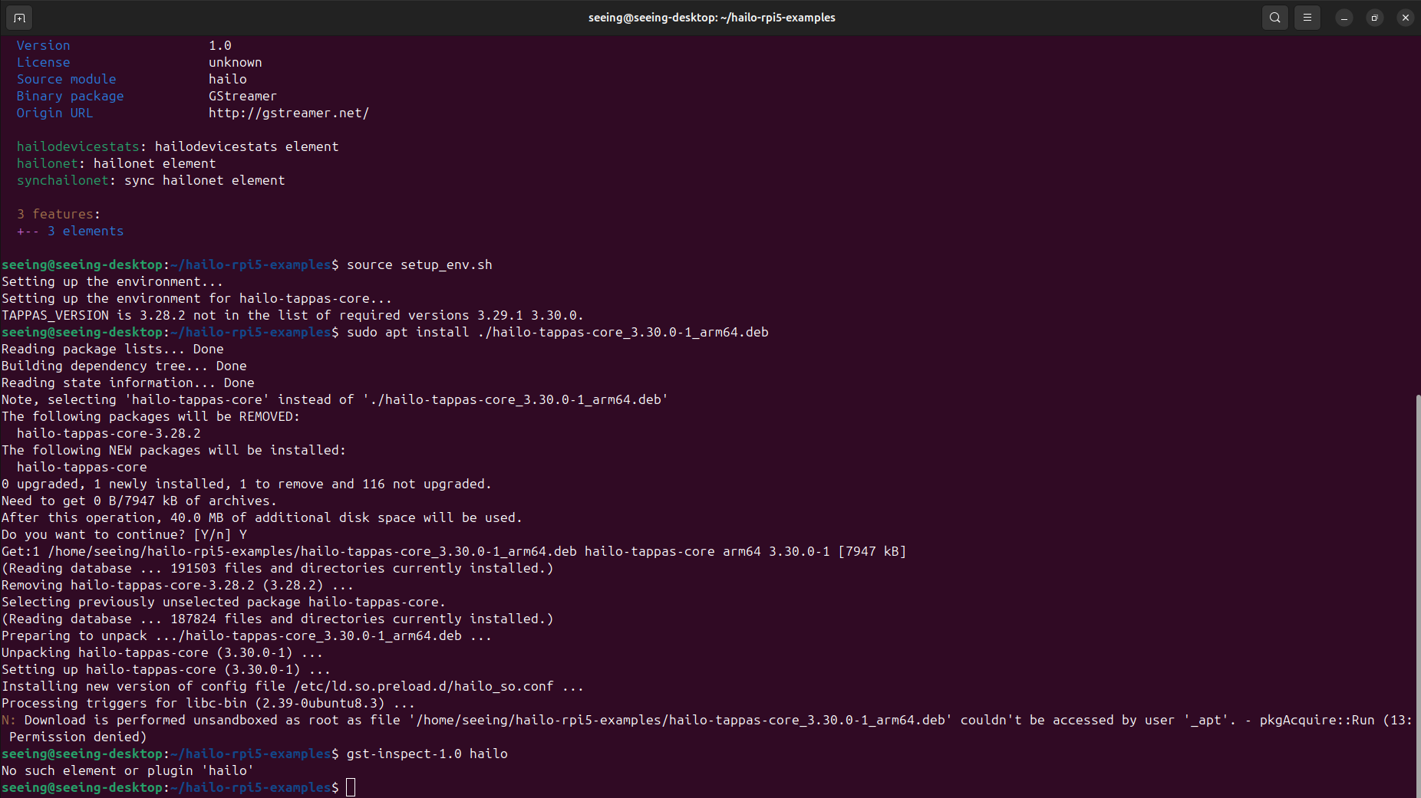Click the 'gst-inspect-1.0 hailo' command text
The height and width of the screenshot is (798, 1421).
[427, 754]
